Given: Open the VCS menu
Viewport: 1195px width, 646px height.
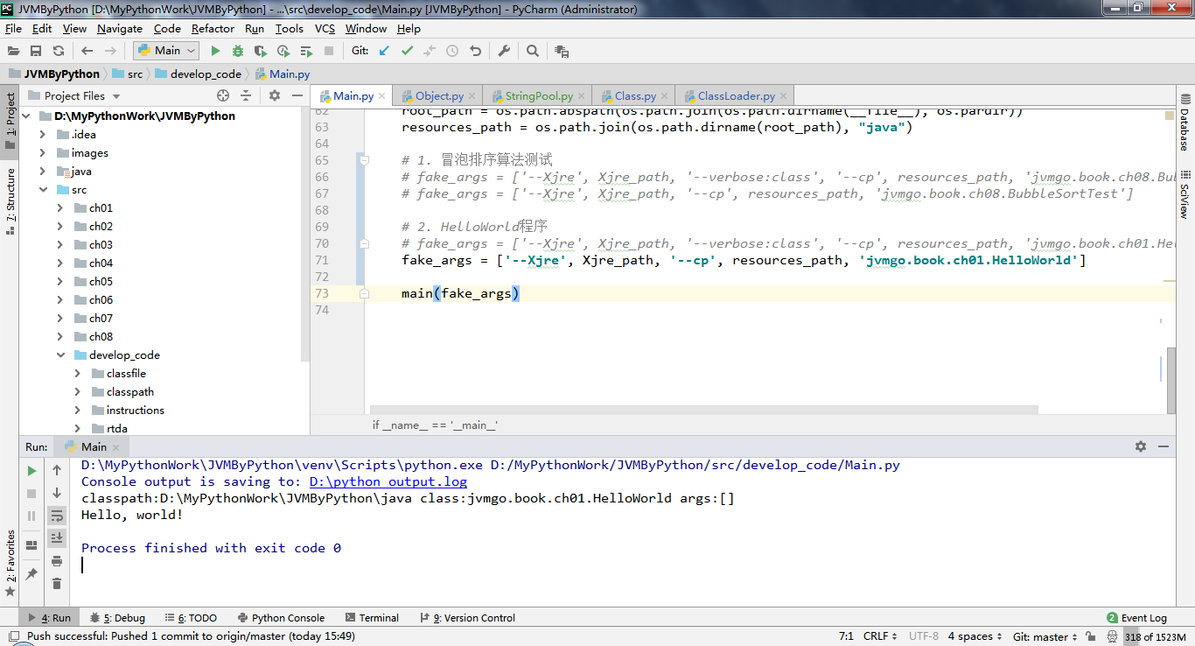Looking at the screenshot, I should click(325, 28).
